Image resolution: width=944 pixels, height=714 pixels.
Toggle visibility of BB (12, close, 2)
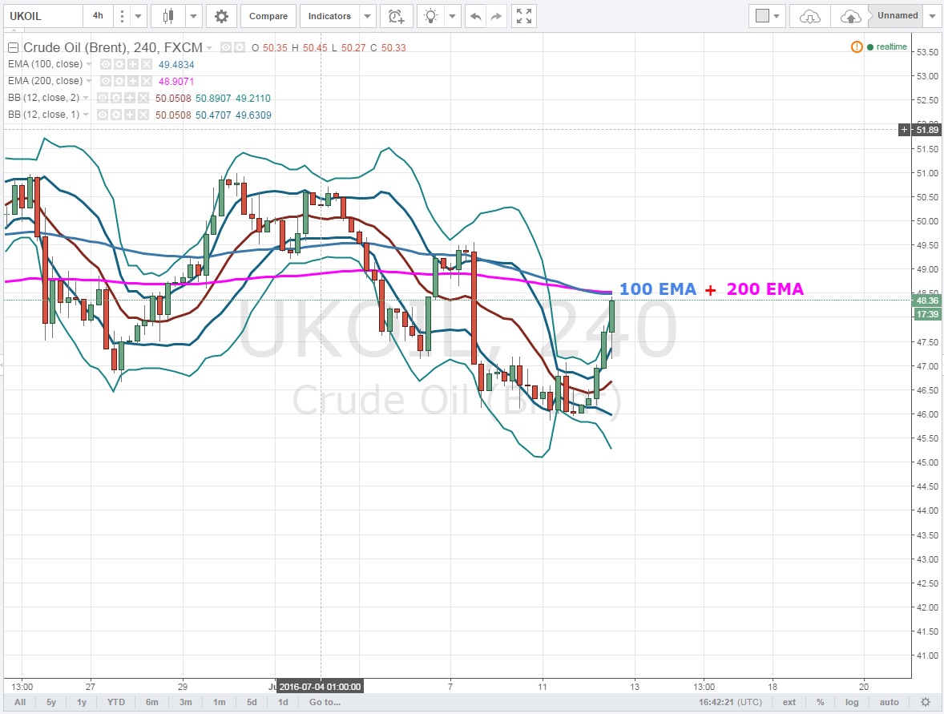click(x=102, y=98)
